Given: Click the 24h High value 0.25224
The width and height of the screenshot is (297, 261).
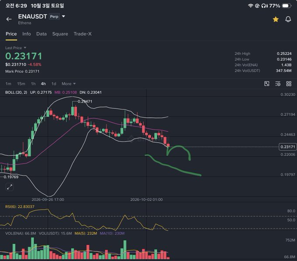Looking at the screenshot, I should pyautogui.click(x=284, y=54).
